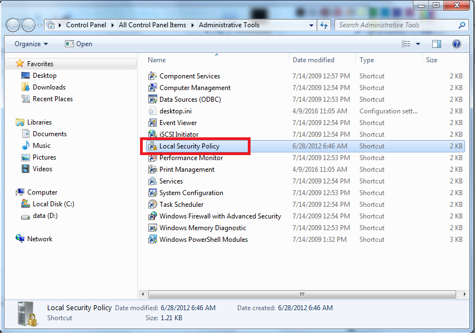Click the Local Security Policy row icon

(152, 146)
